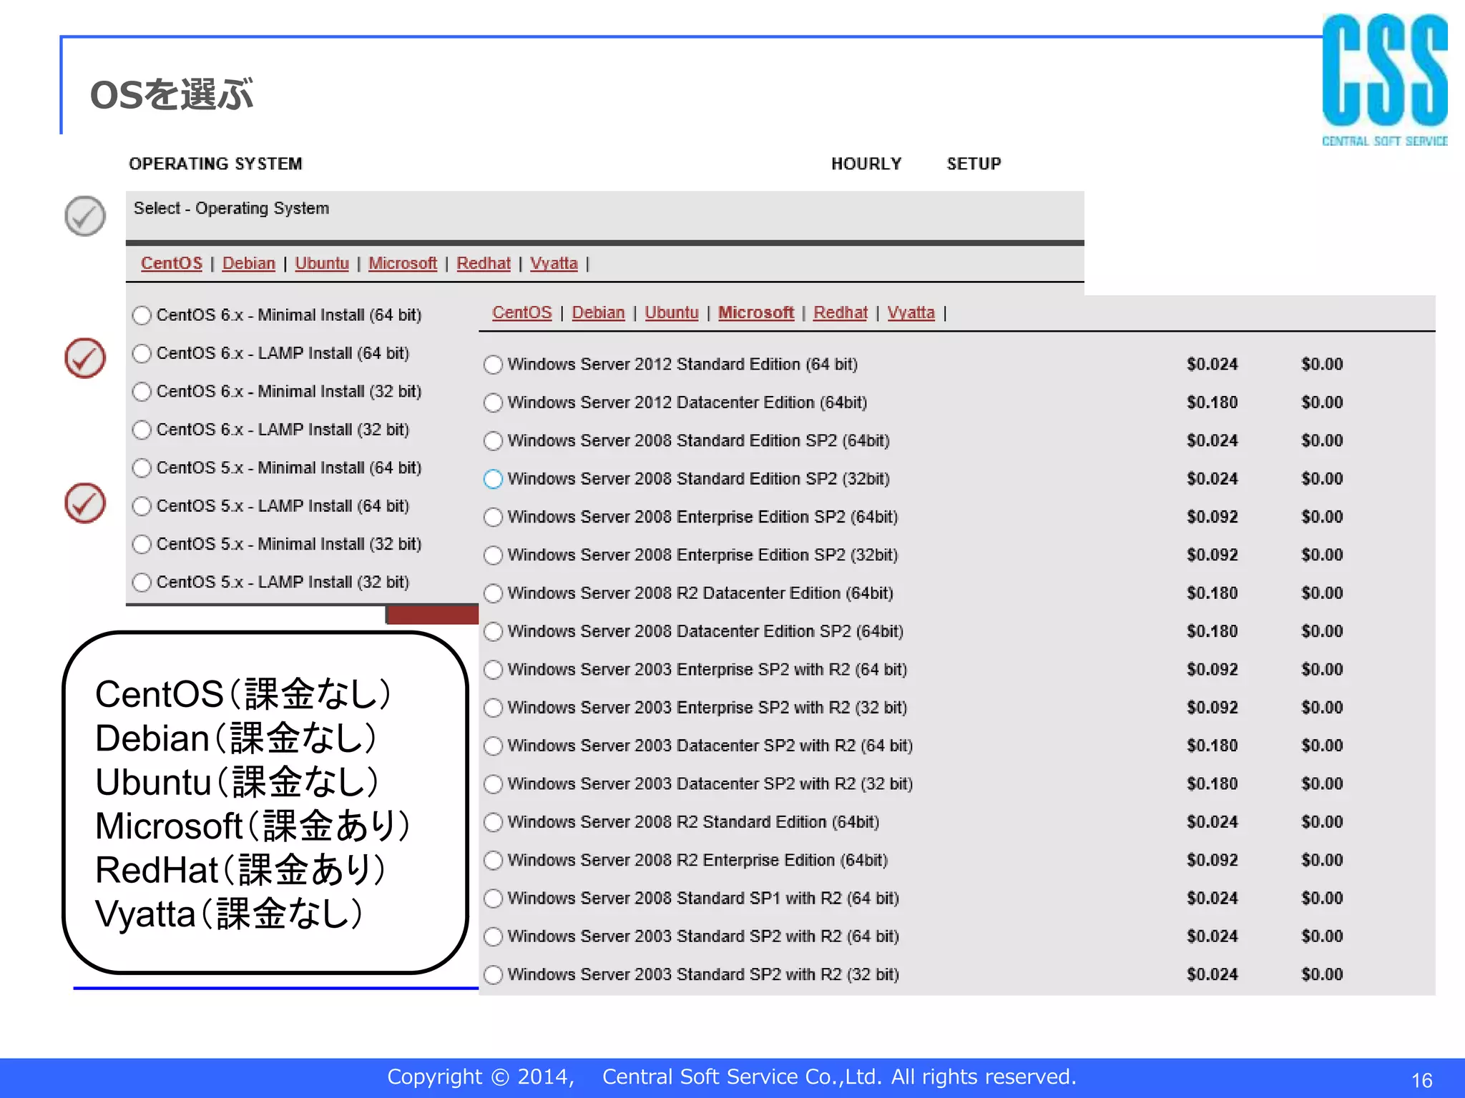Switch to Redhat in the Windows panel tabs
This screenshot has width=1465, height=1098.
click(x=841, y=312)
